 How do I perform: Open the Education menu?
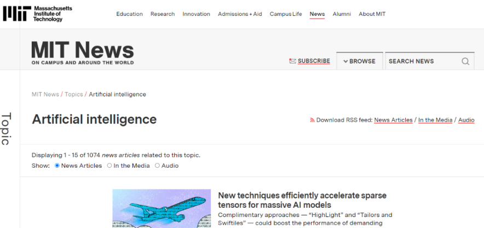tap(129, 14)
